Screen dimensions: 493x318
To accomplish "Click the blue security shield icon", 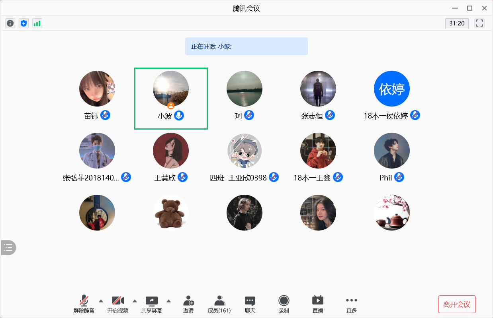I will (23, 23).
